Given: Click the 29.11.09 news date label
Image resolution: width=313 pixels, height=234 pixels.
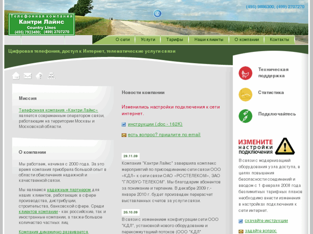Looking at the screenshot, I should coord(130,156).
